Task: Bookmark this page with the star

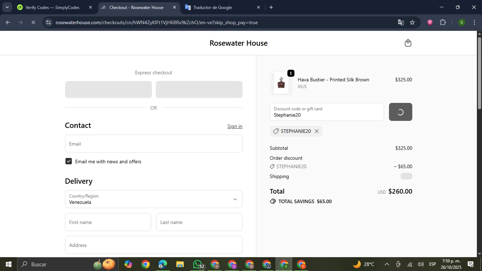Action: click(x=413, y=23)
